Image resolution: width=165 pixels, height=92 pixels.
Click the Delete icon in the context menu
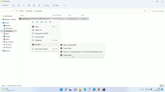pyautogui.click(x=50, y=22)
